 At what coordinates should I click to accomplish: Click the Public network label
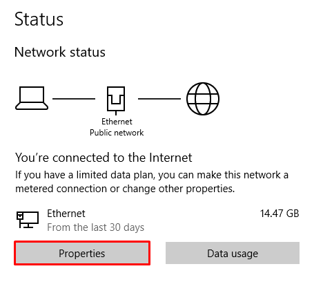coord(117,133)
